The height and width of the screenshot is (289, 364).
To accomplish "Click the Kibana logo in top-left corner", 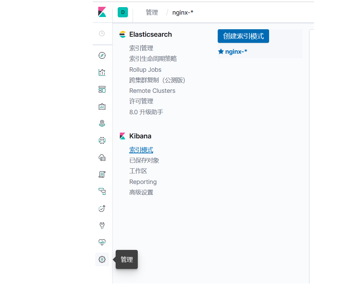I will click(x=102, y=12).
